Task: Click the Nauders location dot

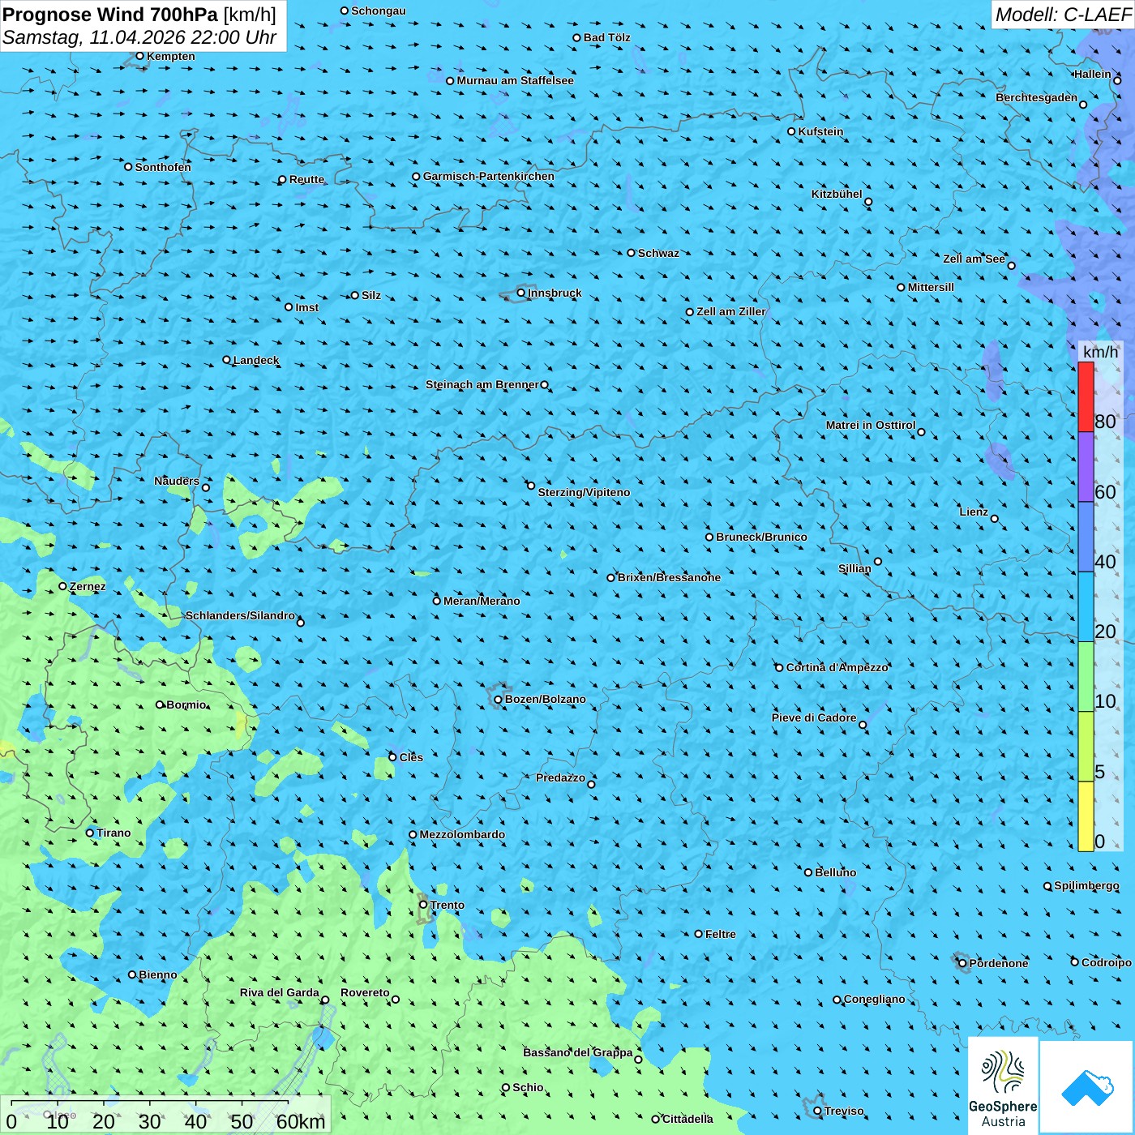Action: click(206, 487)
